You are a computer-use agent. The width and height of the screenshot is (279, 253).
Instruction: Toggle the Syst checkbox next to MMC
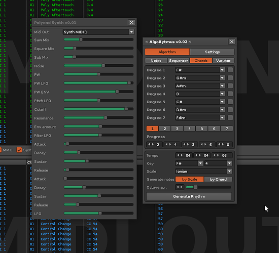19,150
